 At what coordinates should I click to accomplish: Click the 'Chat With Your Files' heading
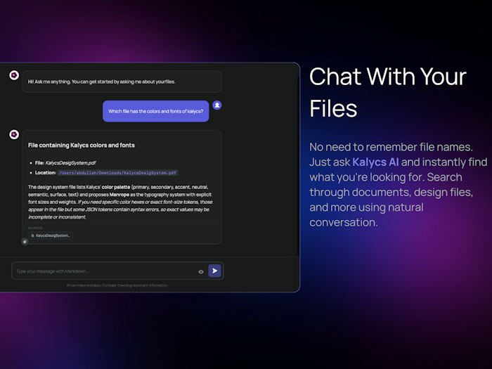pos(388,92)
